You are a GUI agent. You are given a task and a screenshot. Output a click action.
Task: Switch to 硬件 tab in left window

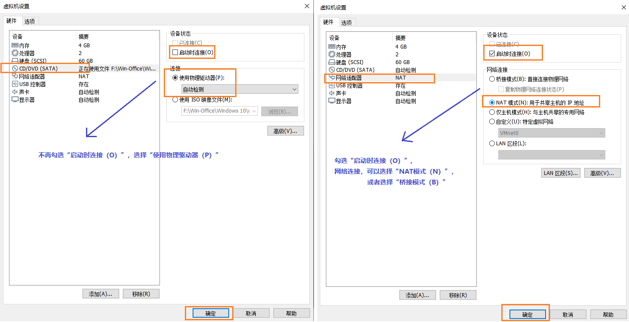(12, 21)
